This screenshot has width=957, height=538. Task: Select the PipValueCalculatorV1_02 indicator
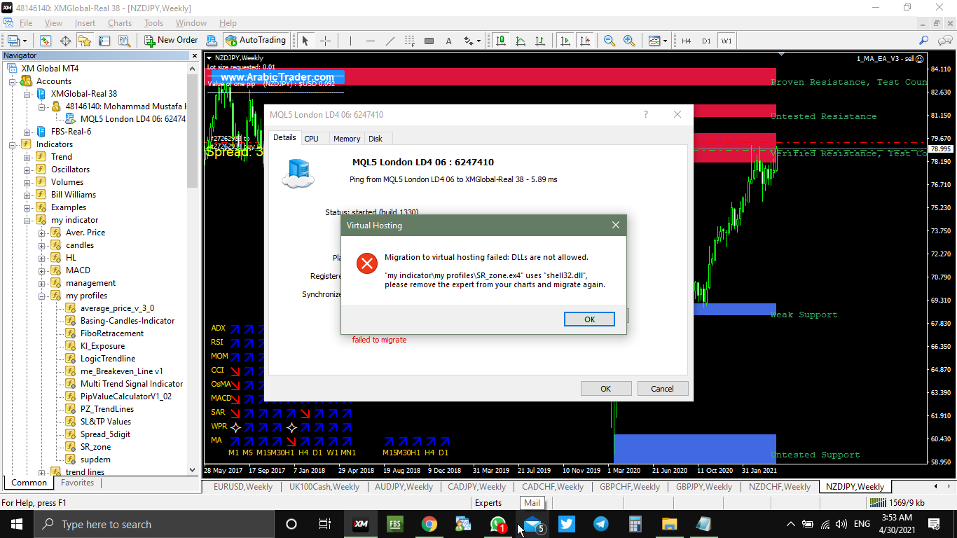pyautogui.click(x=126, y=396)
